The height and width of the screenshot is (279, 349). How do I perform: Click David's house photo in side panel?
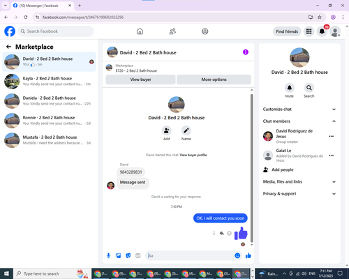[299, 57]
